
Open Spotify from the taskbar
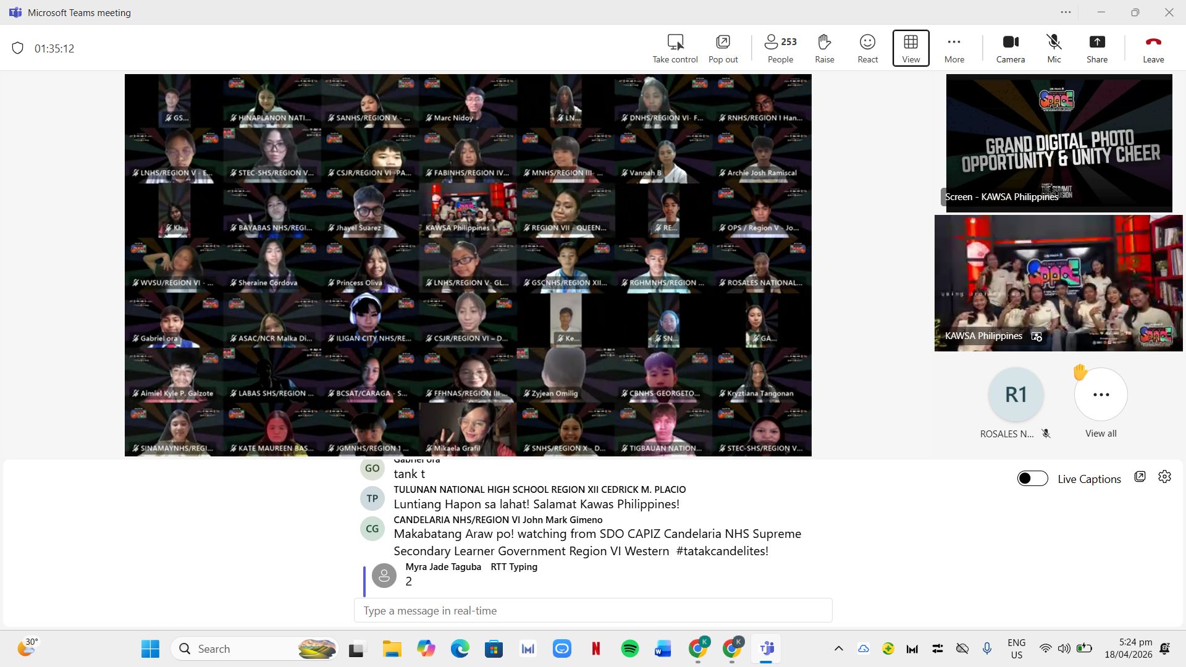[629, 649]
